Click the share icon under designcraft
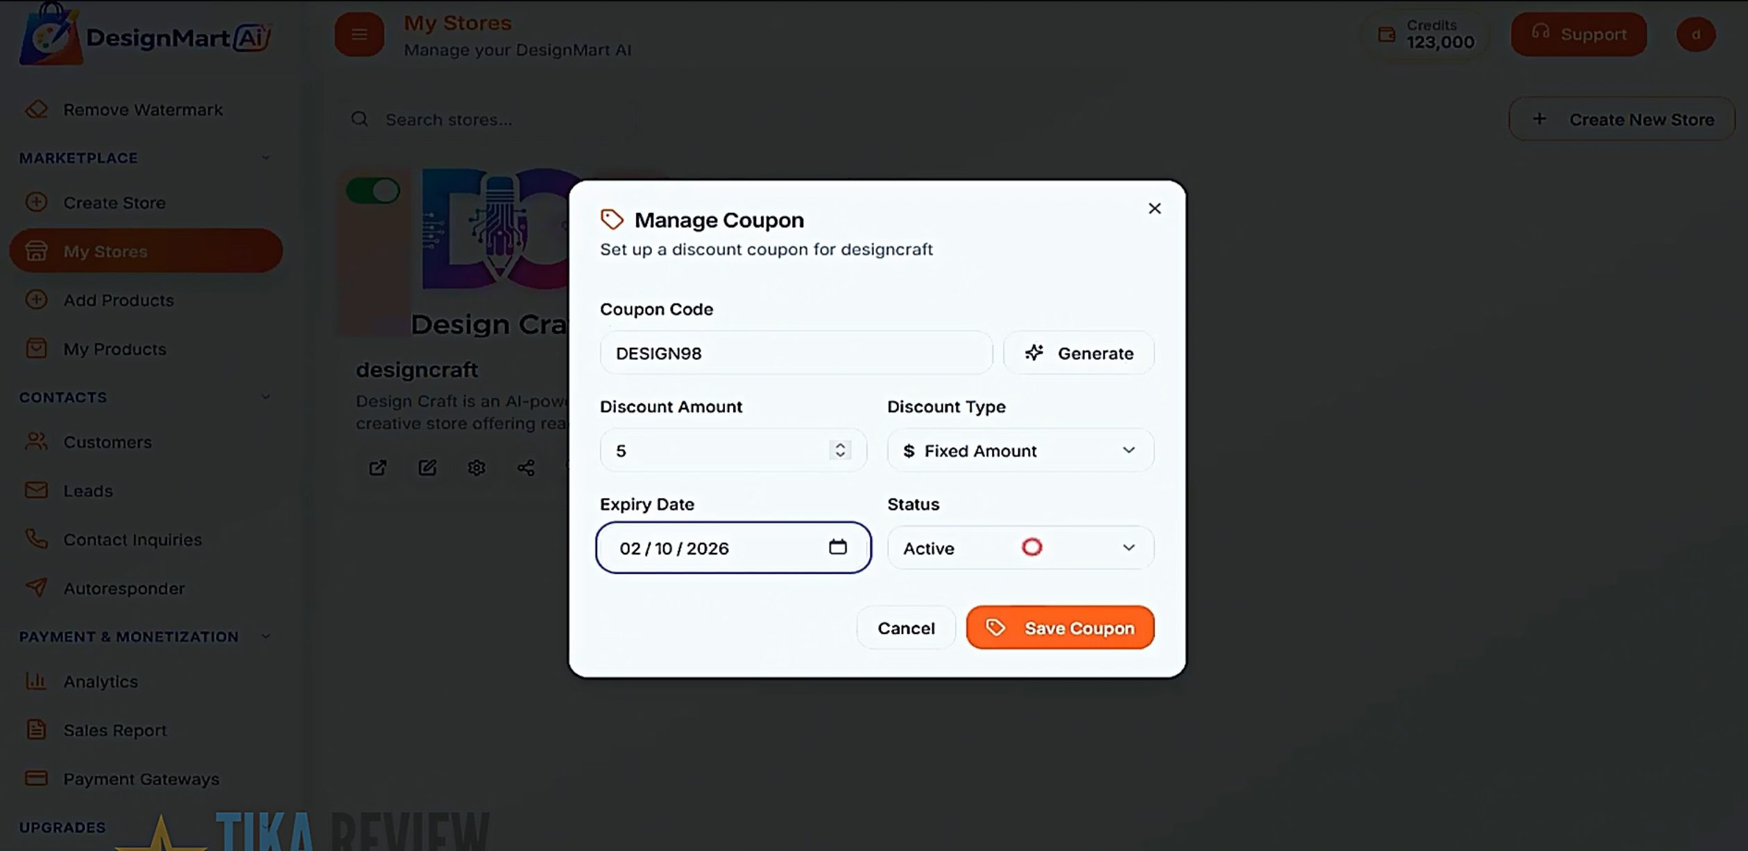 [x=525, y=468]
